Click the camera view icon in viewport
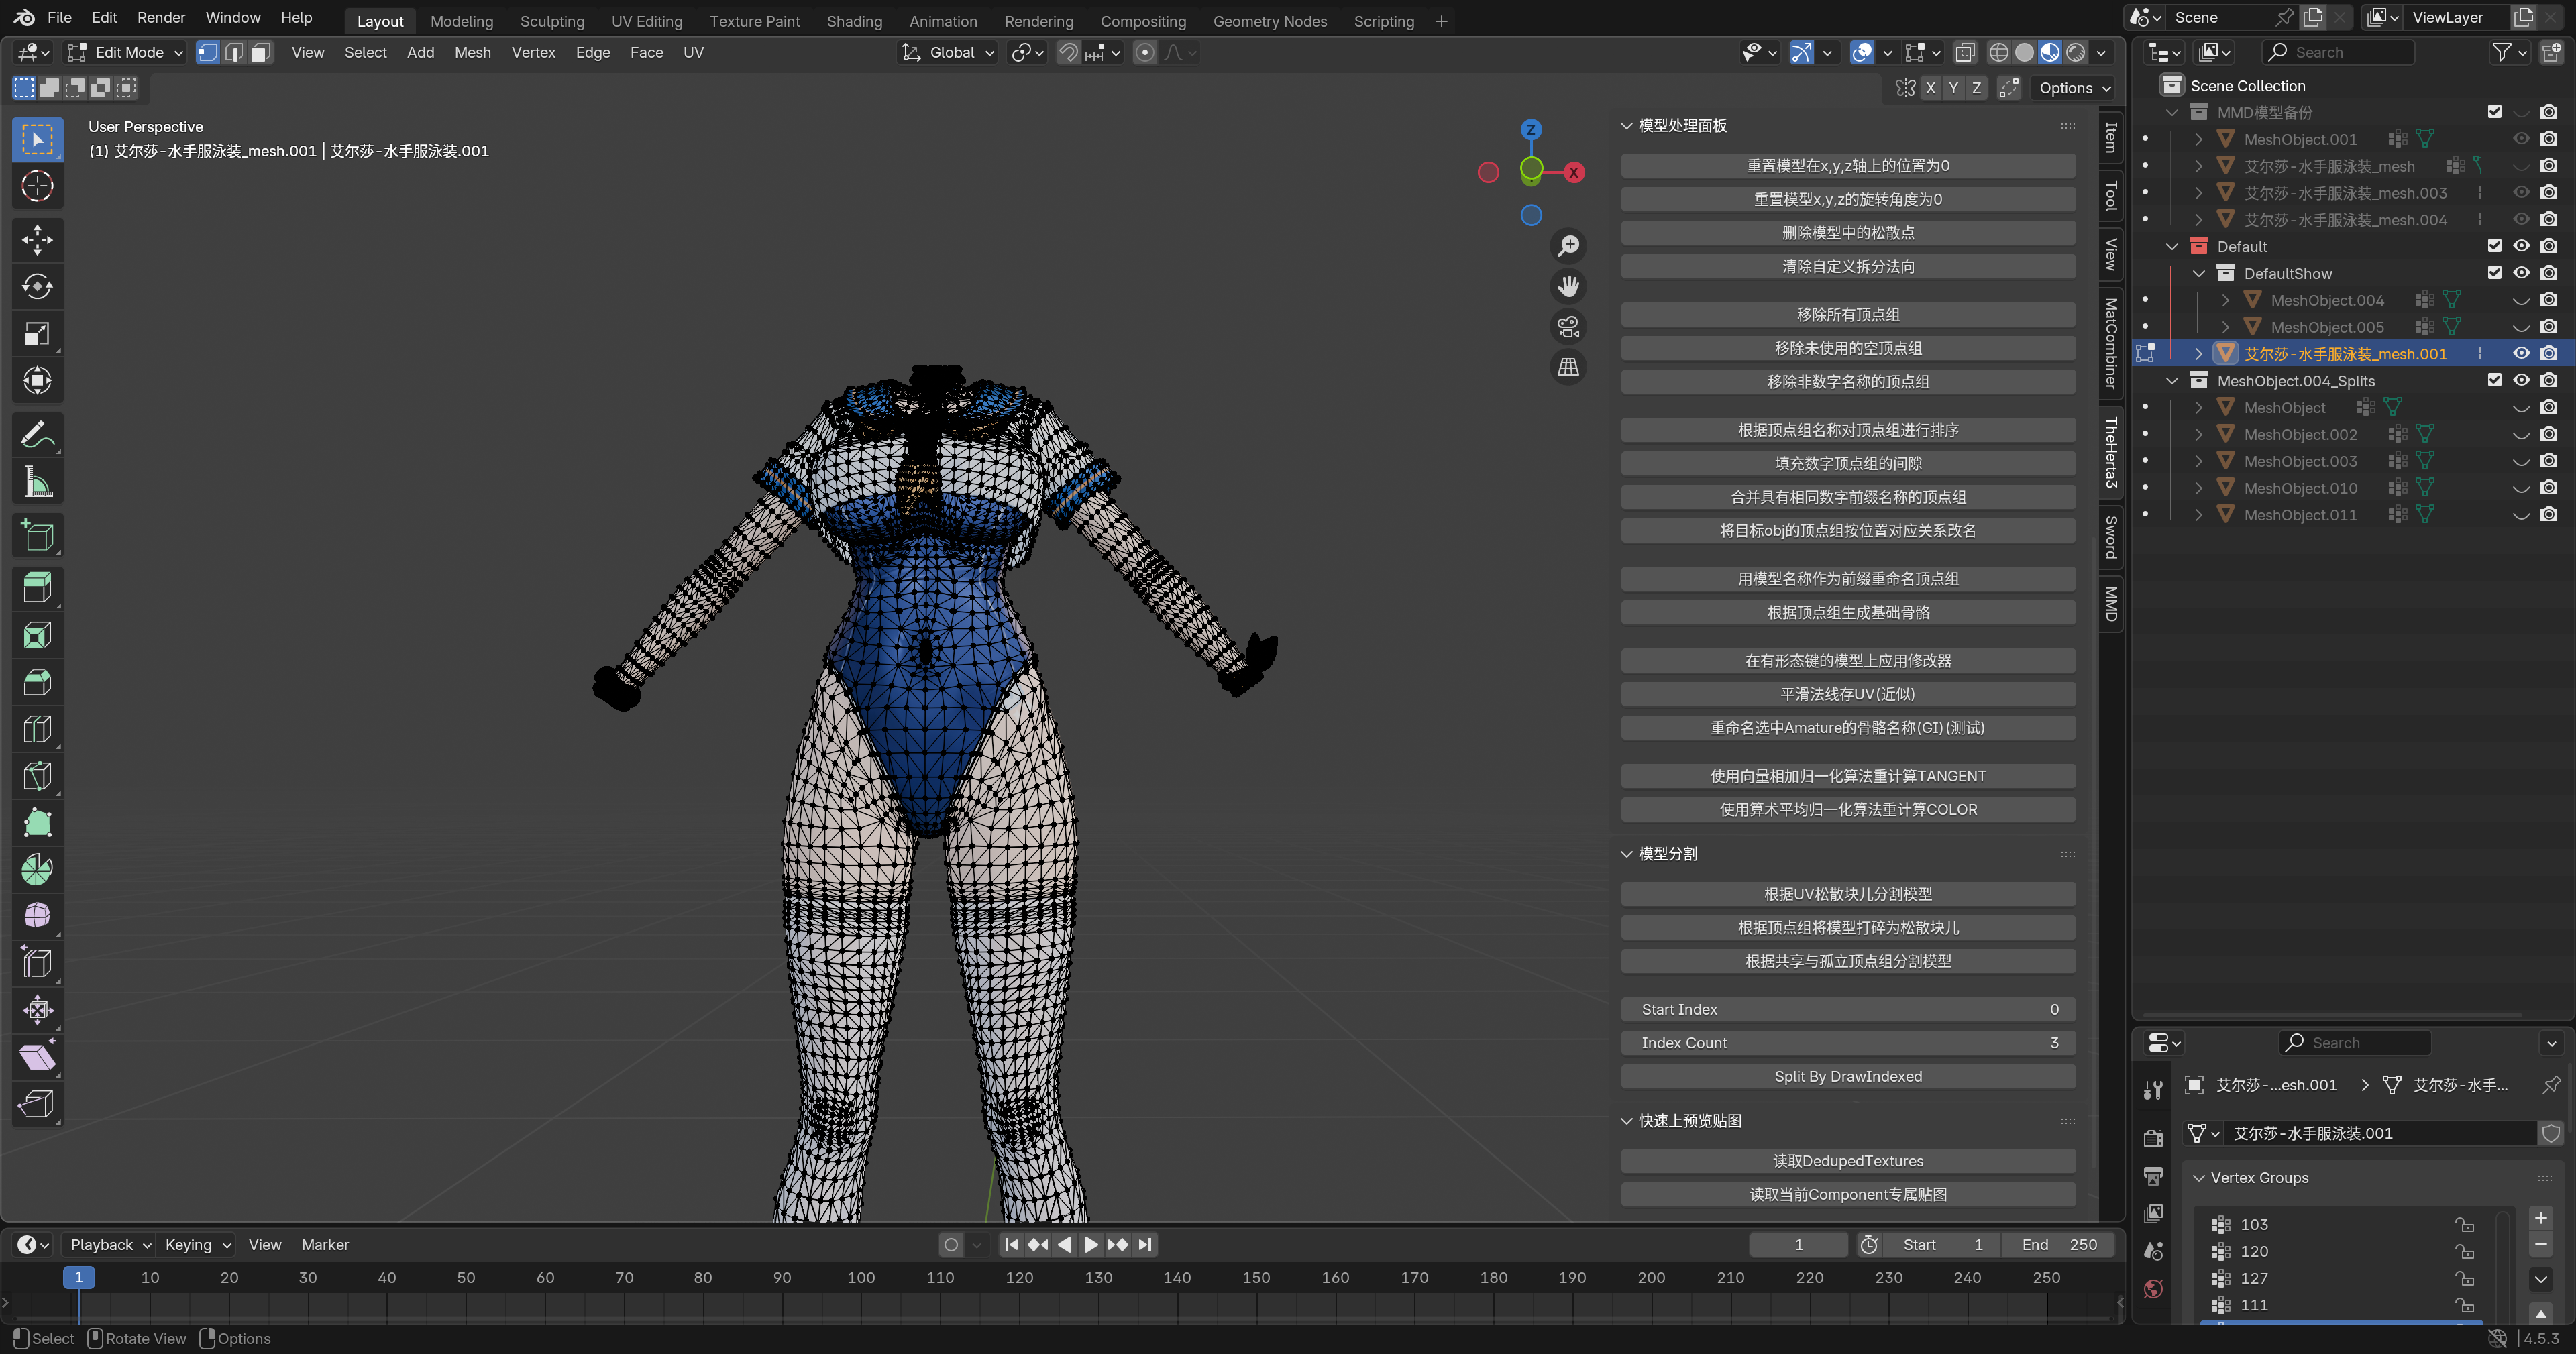2576x1354 pixels. [x=1568, y=327]
